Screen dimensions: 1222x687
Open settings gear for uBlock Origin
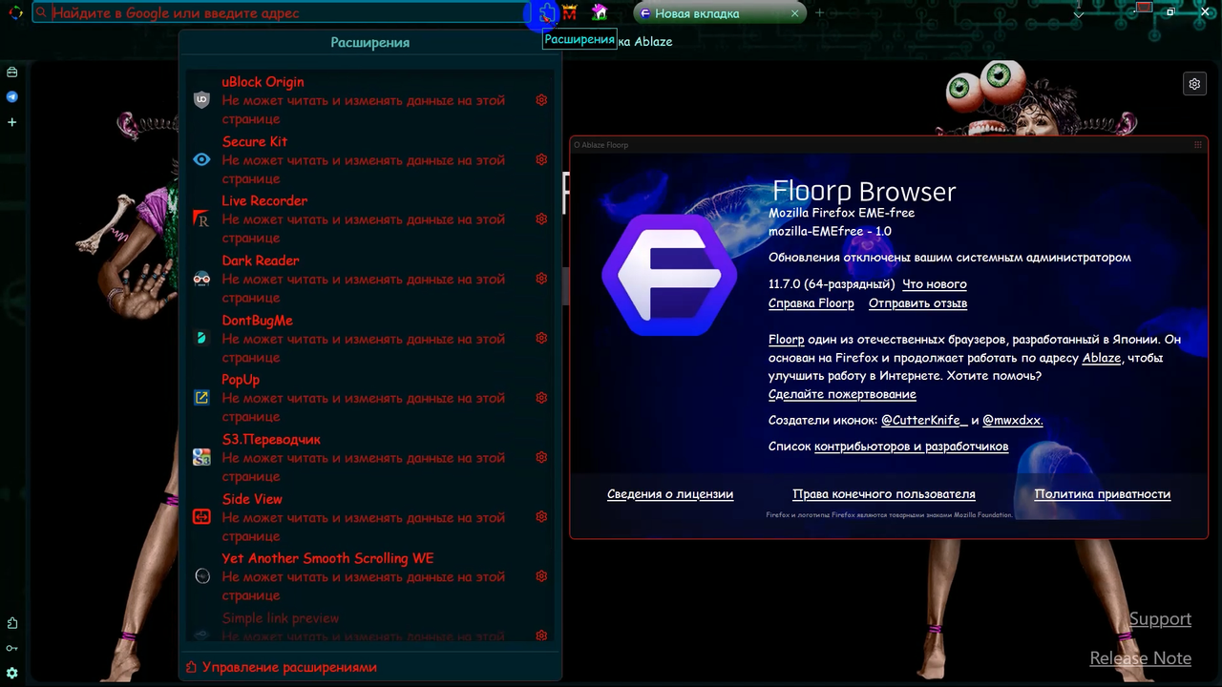(541, 100)
